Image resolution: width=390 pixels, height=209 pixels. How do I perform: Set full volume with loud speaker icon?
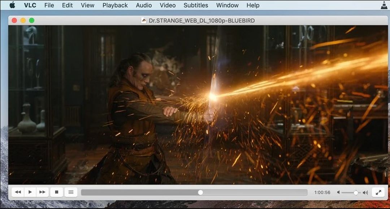pos(365,192)
